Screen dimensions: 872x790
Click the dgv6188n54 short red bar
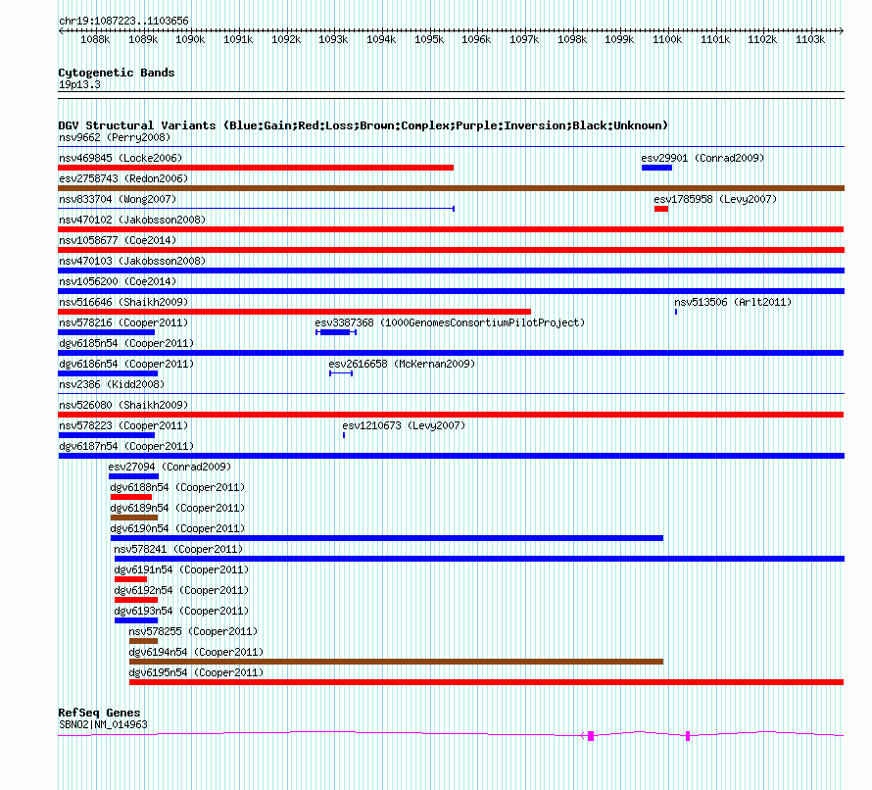click(131, 497)
